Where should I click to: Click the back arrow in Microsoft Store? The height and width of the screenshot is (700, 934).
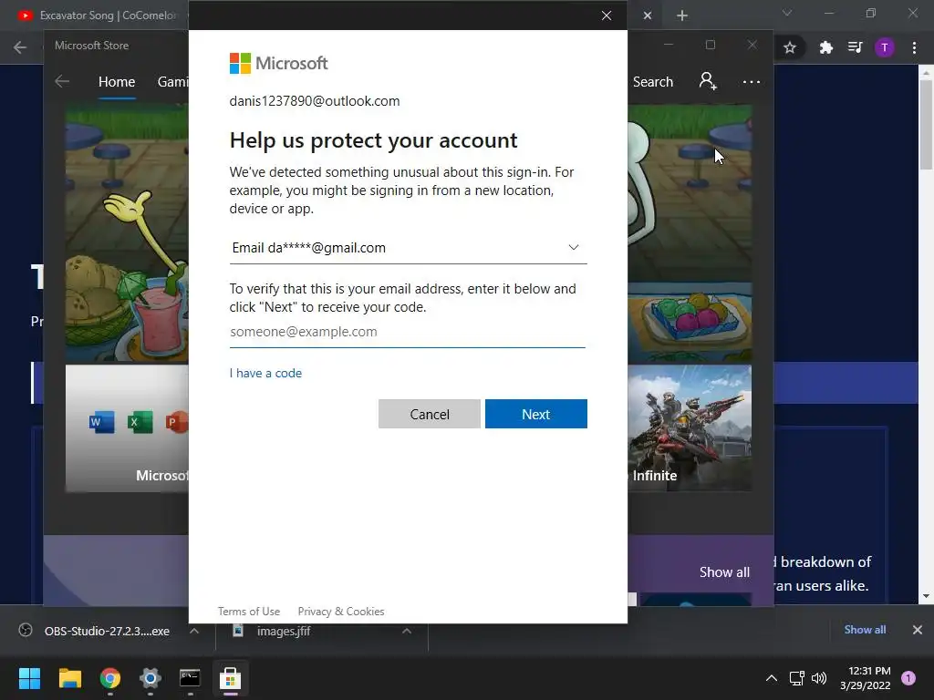coord(62,81)
